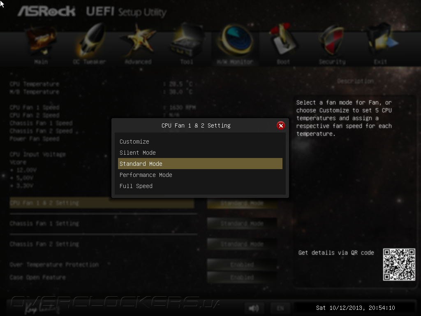Viewport: 421px width, 316px height.
Task: Open Chassis Fan 2 Setting dropdown
Action: click(x=242, y=244)
